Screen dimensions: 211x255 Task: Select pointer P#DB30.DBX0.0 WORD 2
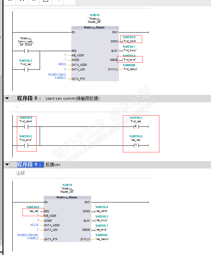click(57, 76)
